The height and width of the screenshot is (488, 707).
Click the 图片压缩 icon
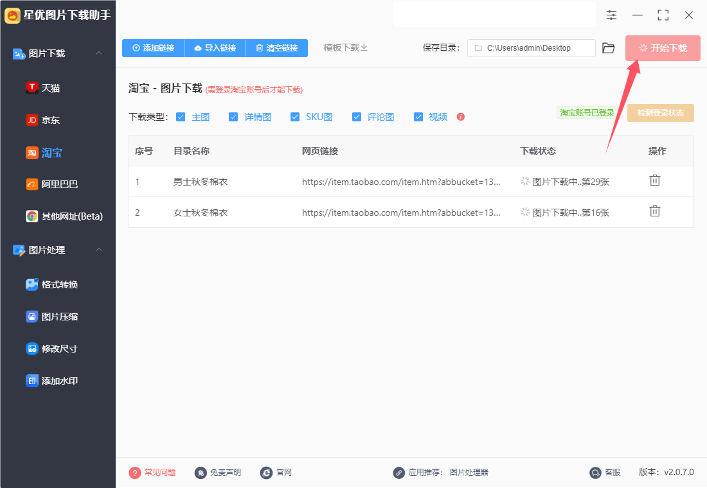click(32, 317)
